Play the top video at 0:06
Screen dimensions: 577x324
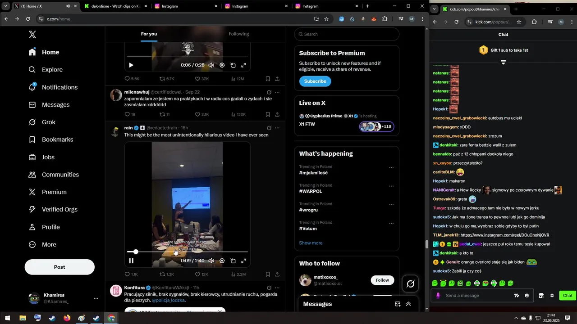[131, 65]
